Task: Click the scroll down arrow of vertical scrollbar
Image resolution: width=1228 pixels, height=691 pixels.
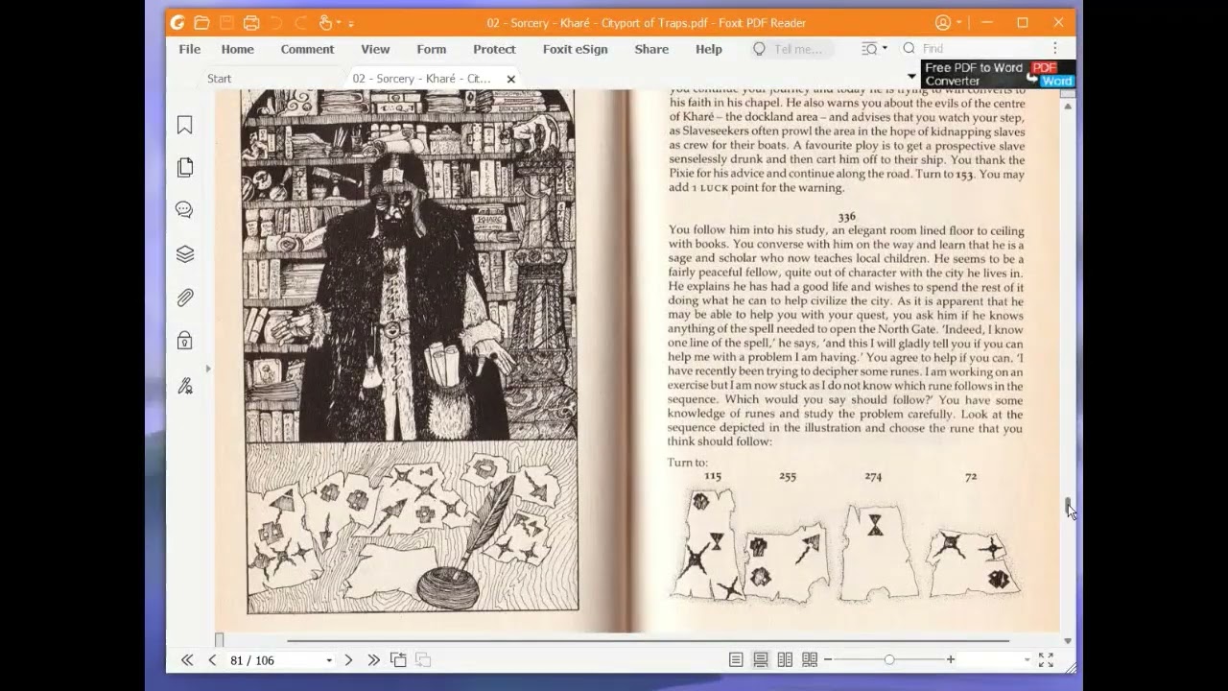Action: (x=1068, y=641)
